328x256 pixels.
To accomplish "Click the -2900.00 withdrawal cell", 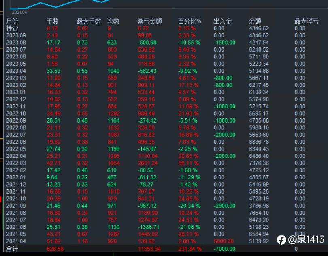I will coord(224,206).
